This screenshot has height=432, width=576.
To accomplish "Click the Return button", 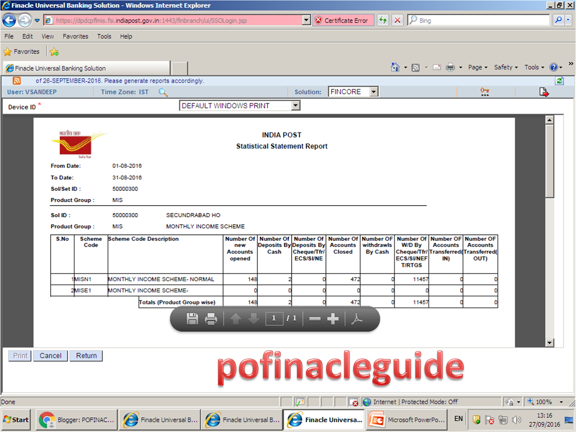I will pyautogui.click(x=86, y=355).
